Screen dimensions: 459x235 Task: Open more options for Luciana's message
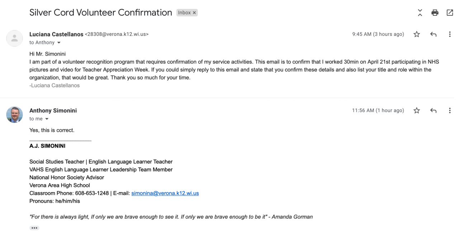coord(450,34)
